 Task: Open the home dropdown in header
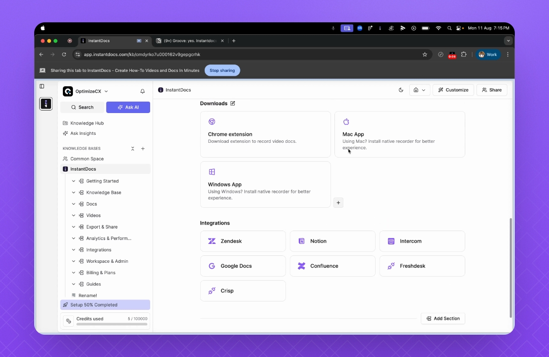click(420, 90)
